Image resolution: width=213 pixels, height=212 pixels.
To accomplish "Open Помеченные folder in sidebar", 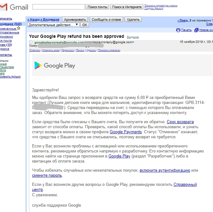I will (8, 29).
